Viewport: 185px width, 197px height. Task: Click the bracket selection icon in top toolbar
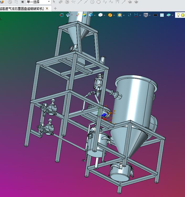tap(16, 2)
